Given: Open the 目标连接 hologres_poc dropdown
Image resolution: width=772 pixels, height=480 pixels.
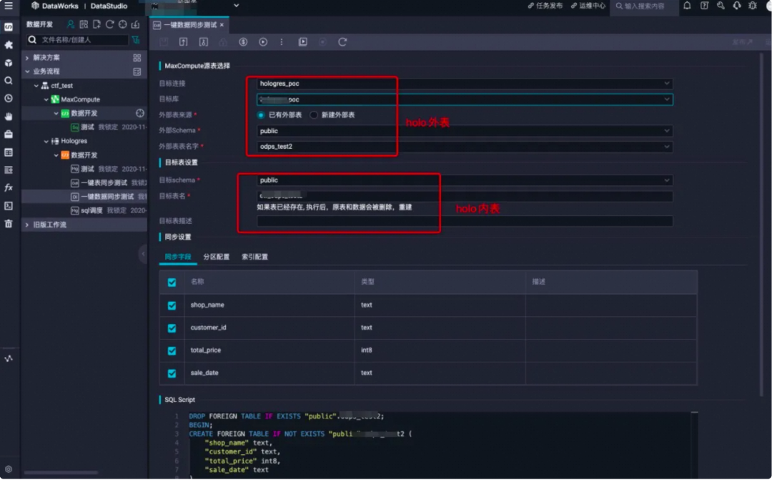Looking at the screenshot, I should [465, 83].
